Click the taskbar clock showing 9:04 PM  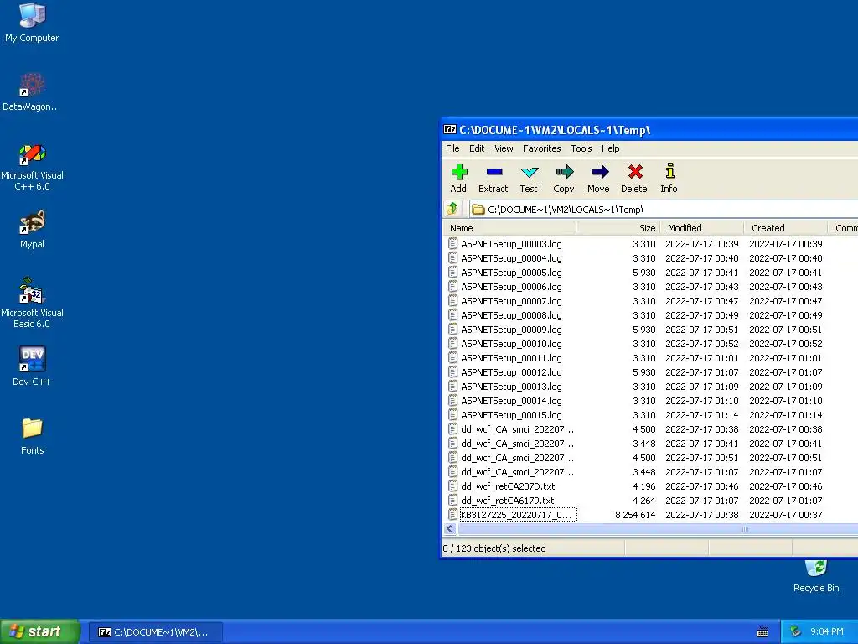[x=826, y=632]
